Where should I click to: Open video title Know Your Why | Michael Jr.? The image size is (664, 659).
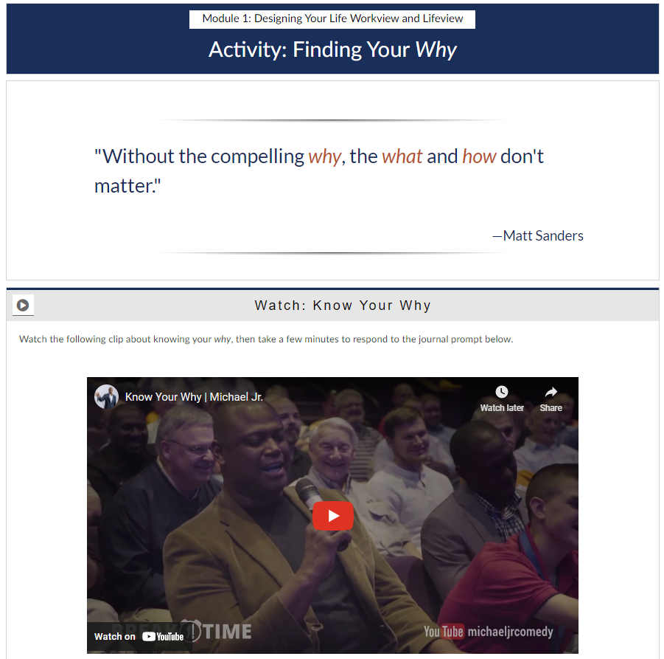pyautogui.click(x=194, y=397)
